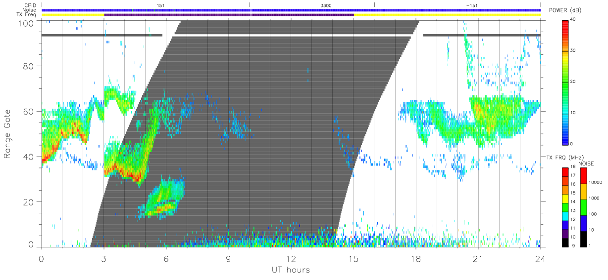
Task: Click the green 100–1000 noise legend swatch
Action: (584, 206)
